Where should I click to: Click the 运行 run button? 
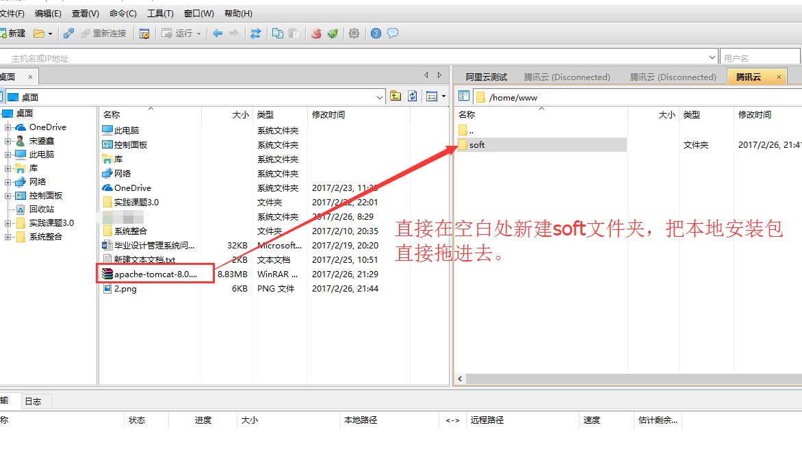click(177, 34)
